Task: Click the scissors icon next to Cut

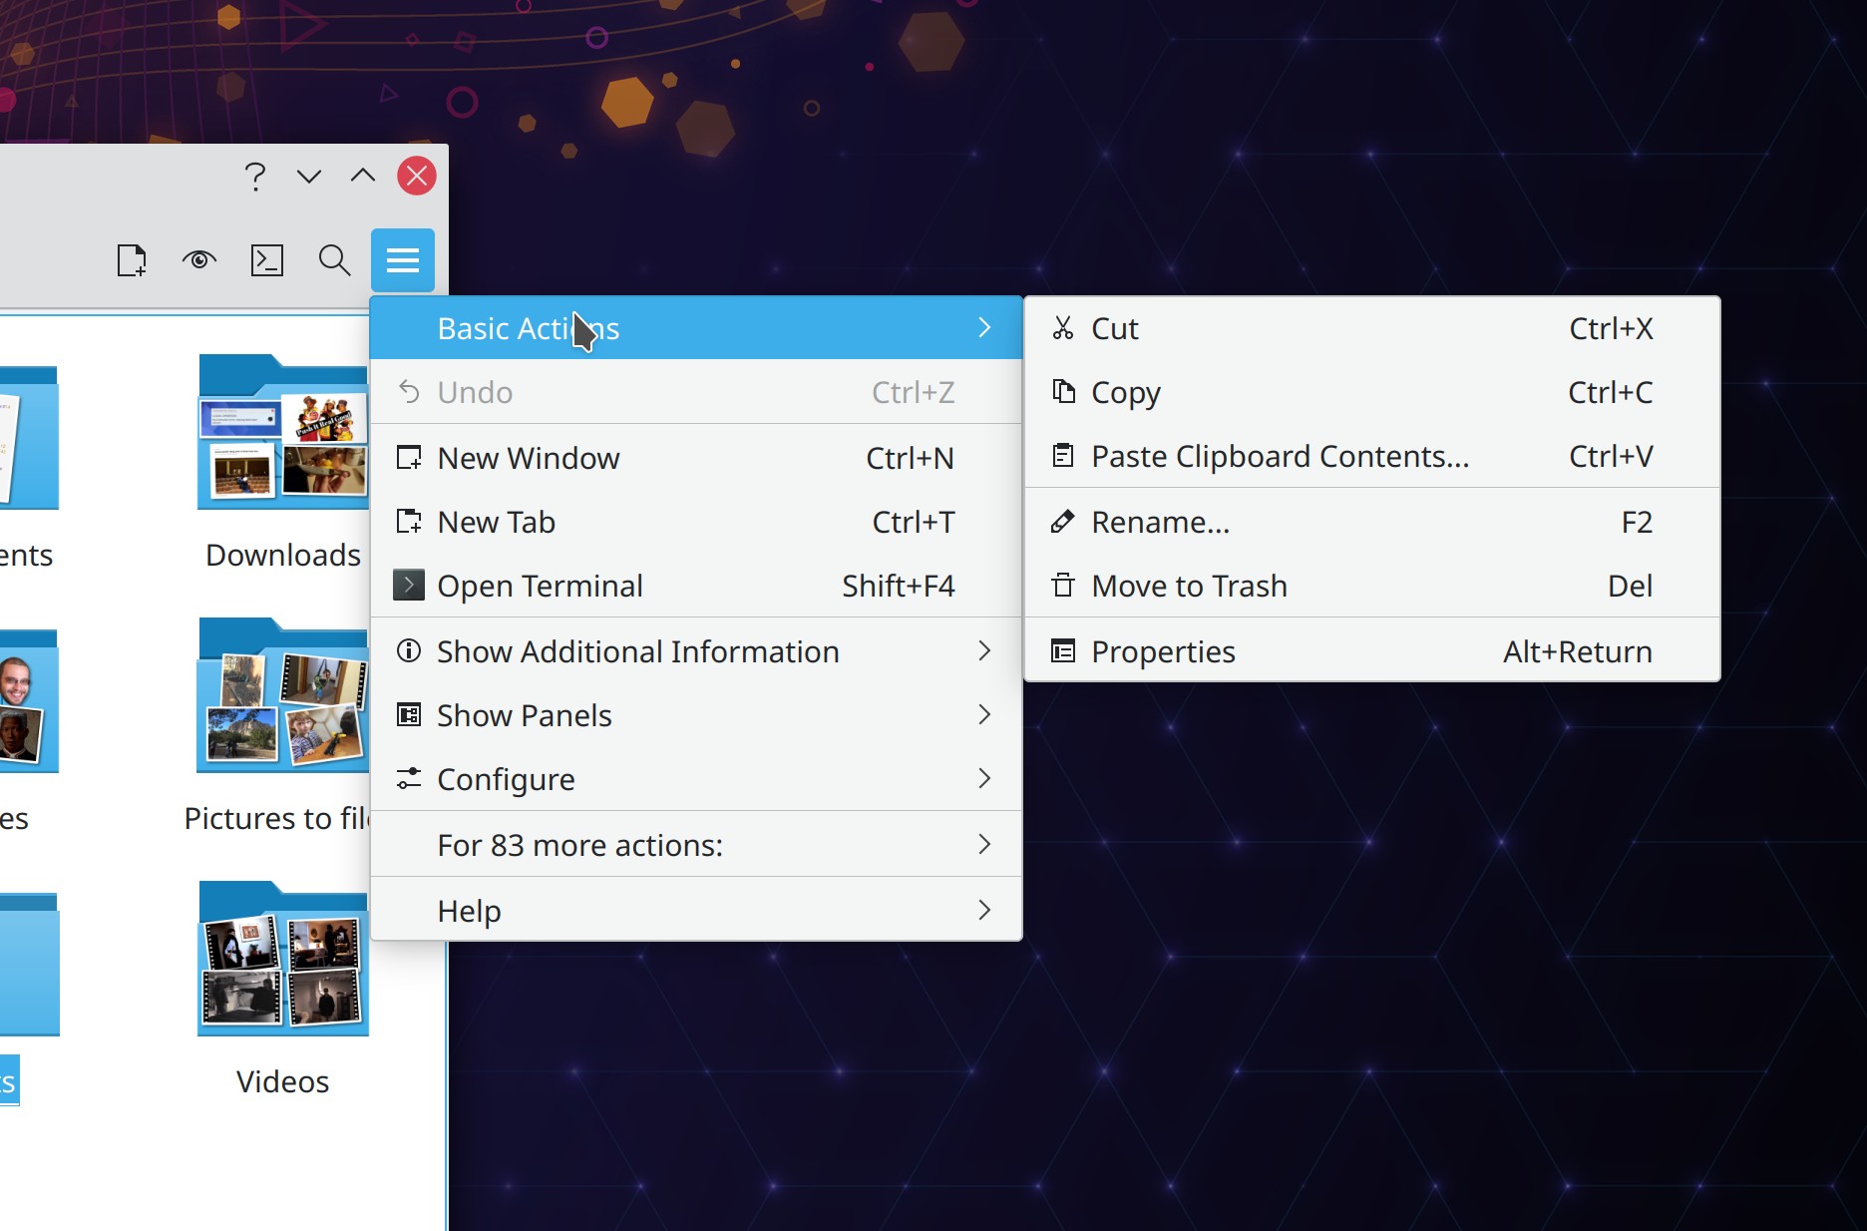Action: 1063,328
